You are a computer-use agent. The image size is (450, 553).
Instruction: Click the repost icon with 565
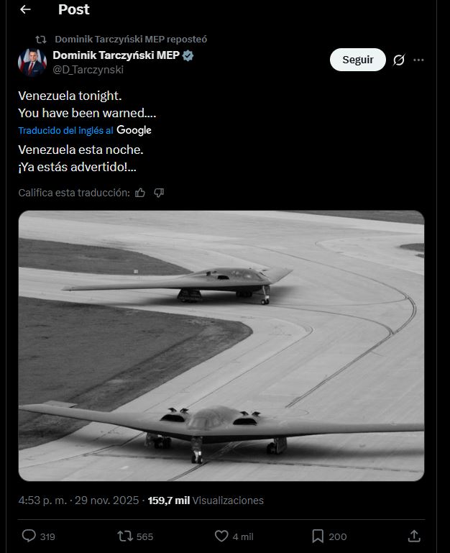pos(124,536)
